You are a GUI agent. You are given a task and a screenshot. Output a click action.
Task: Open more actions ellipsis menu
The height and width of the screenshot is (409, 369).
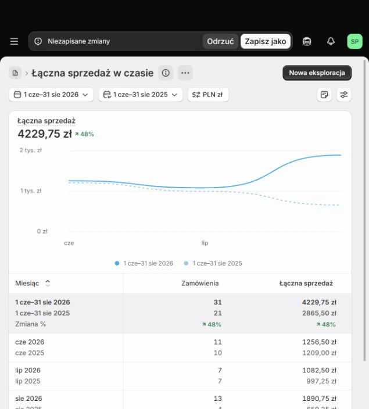click(x=185, y=73)
